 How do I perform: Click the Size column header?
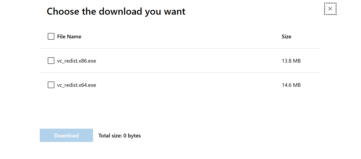pyautogui.click(x=286, y=36)
